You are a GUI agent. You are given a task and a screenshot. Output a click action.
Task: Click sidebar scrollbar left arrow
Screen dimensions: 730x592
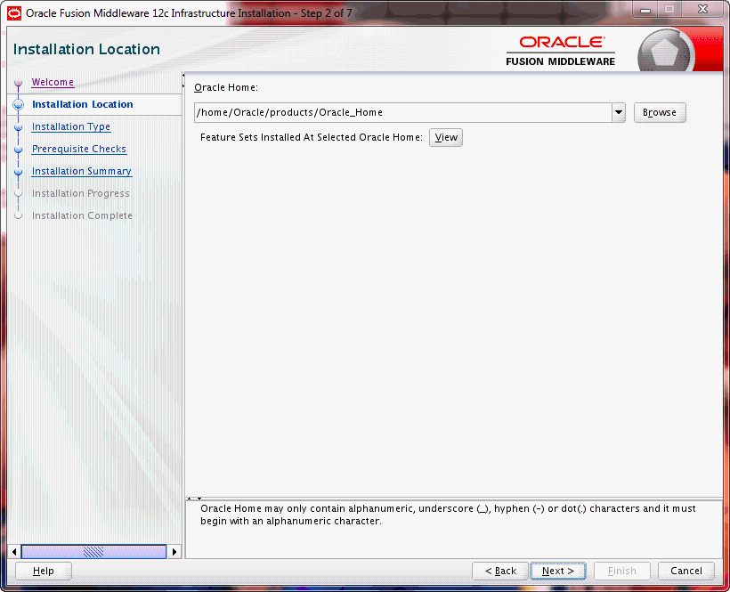(x=14, y=552)
